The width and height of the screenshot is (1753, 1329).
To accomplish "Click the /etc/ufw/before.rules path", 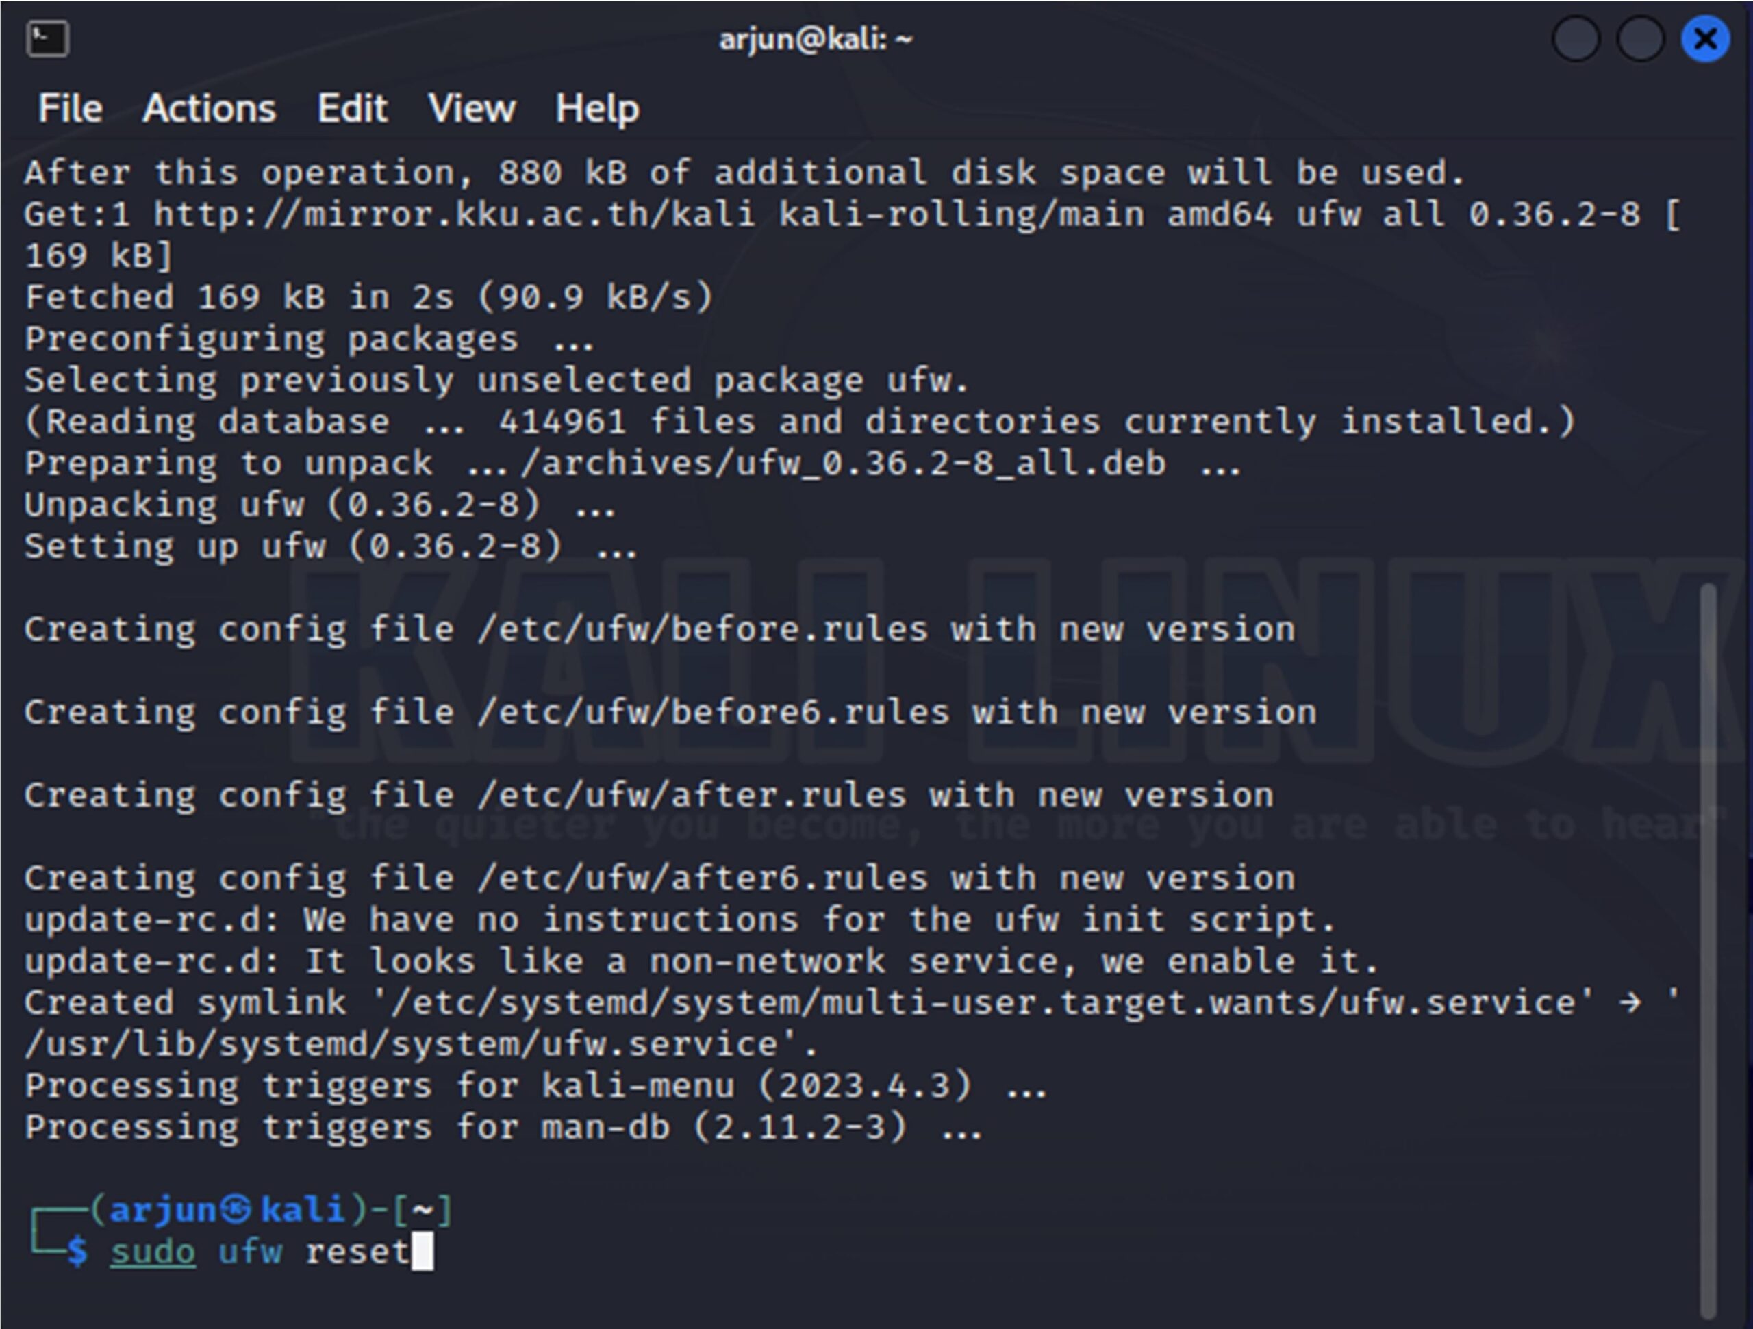I will click(x=703, y=630).
